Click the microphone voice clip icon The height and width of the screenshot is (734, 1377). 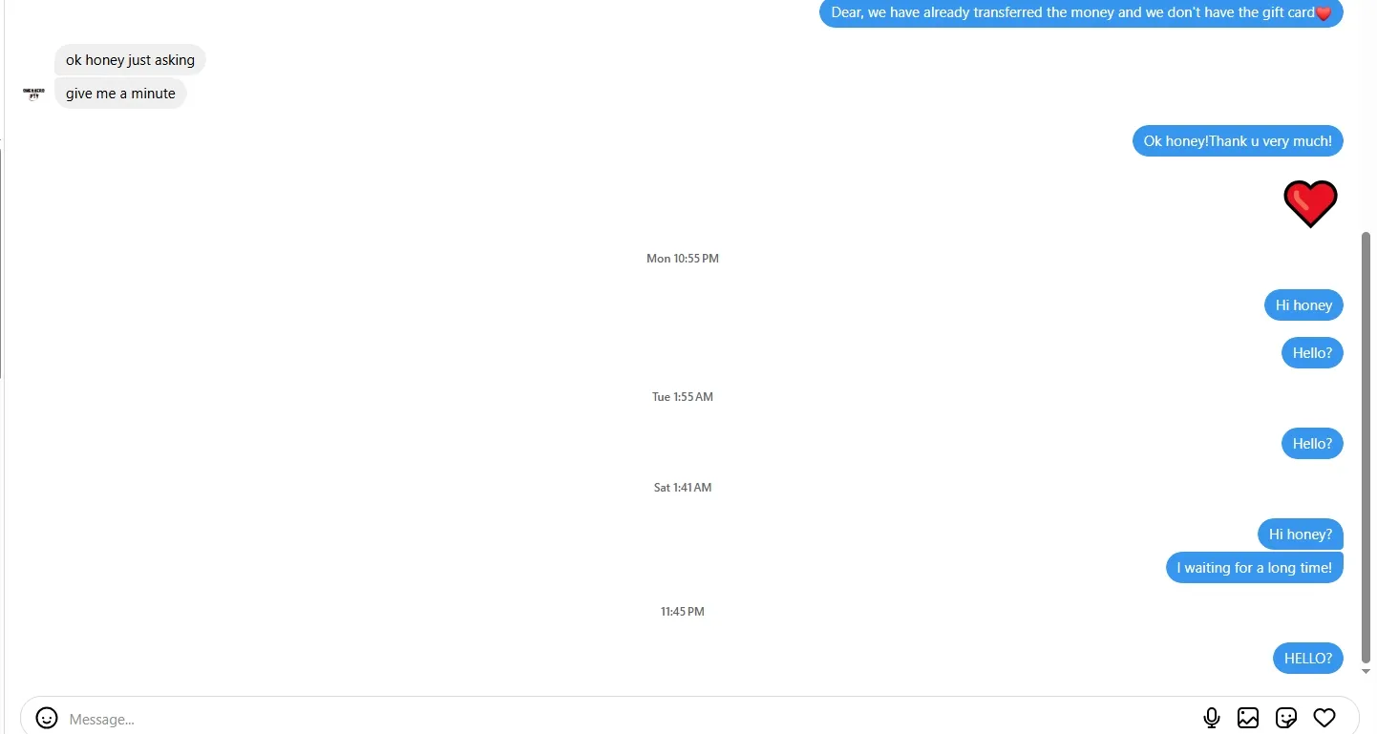[1212, 718]
